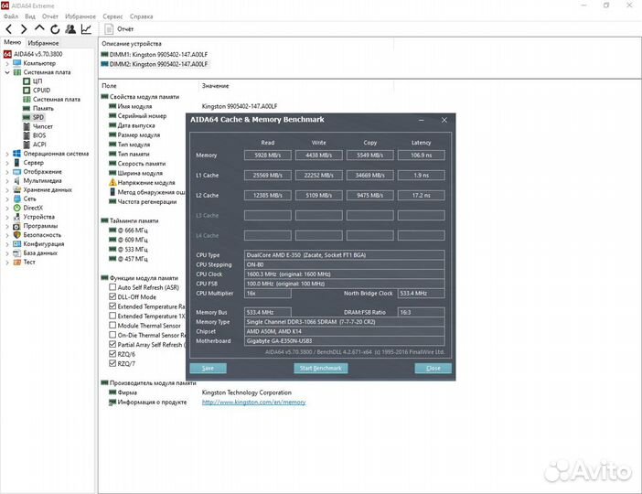
Task: Click the Back navigation arrow in toolbar
Action: 8,29
